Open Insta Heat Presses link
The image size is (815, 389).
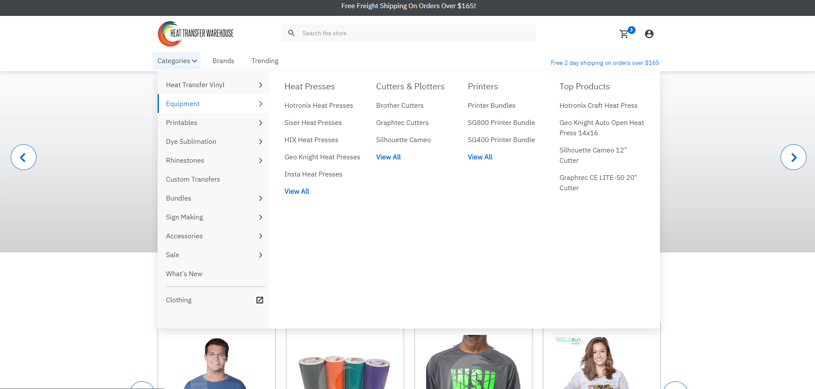[313, 174]
